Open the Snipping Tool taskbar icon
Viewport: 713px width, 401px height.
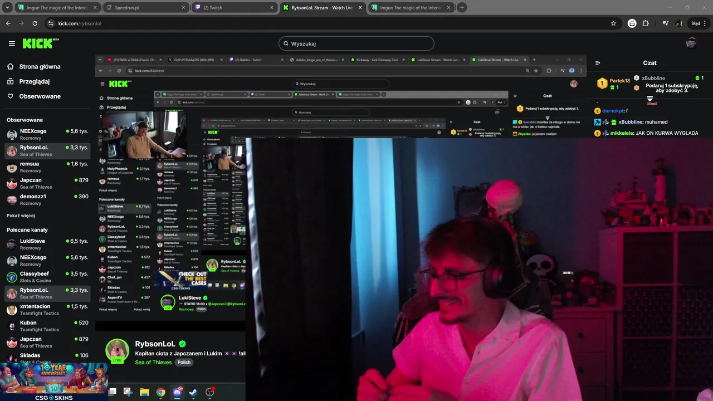pyautogui.click(x=128, y=392)
